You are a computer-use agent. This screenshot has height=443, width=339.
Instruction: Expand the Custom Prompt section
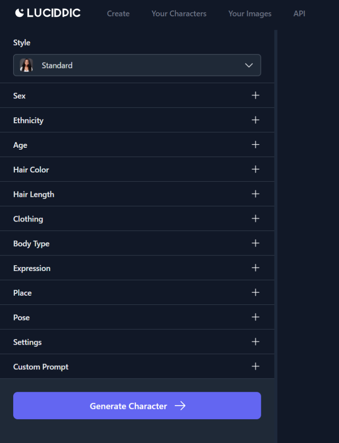[255, 367]
